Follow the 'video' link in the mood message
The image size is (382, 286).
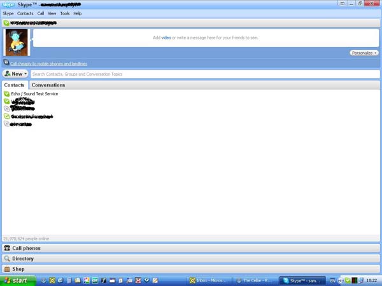click(166, 37)
